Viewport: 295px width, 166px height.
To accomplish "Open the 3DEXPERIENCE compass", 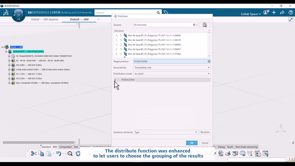I will click(18, 15).
